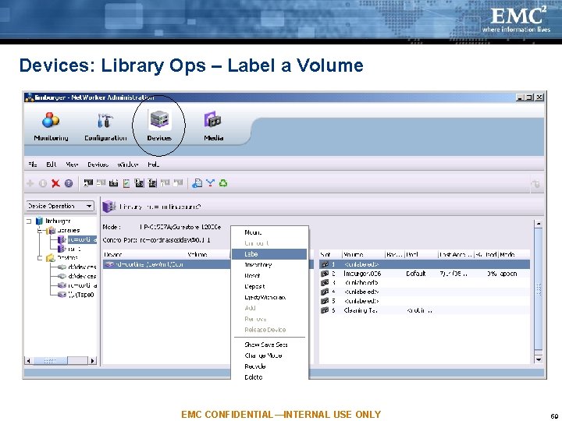Click the Libraries folder icon
Viewport: 562px width, 421px height.
click(x=51, y=230)
